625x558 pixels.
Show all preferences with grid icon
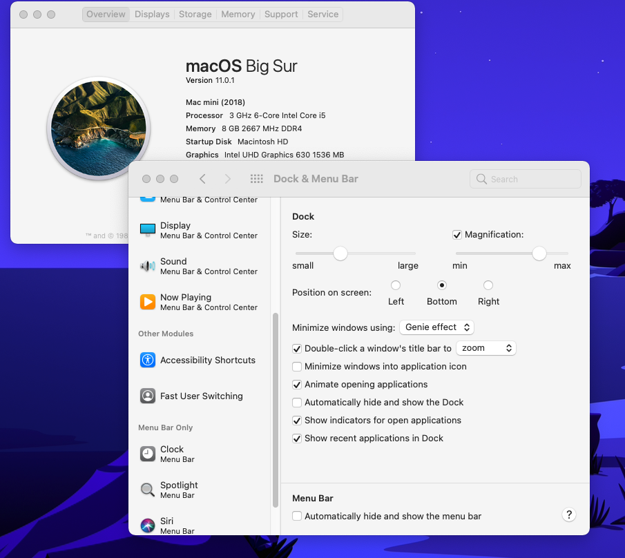(x=256, y=179)
